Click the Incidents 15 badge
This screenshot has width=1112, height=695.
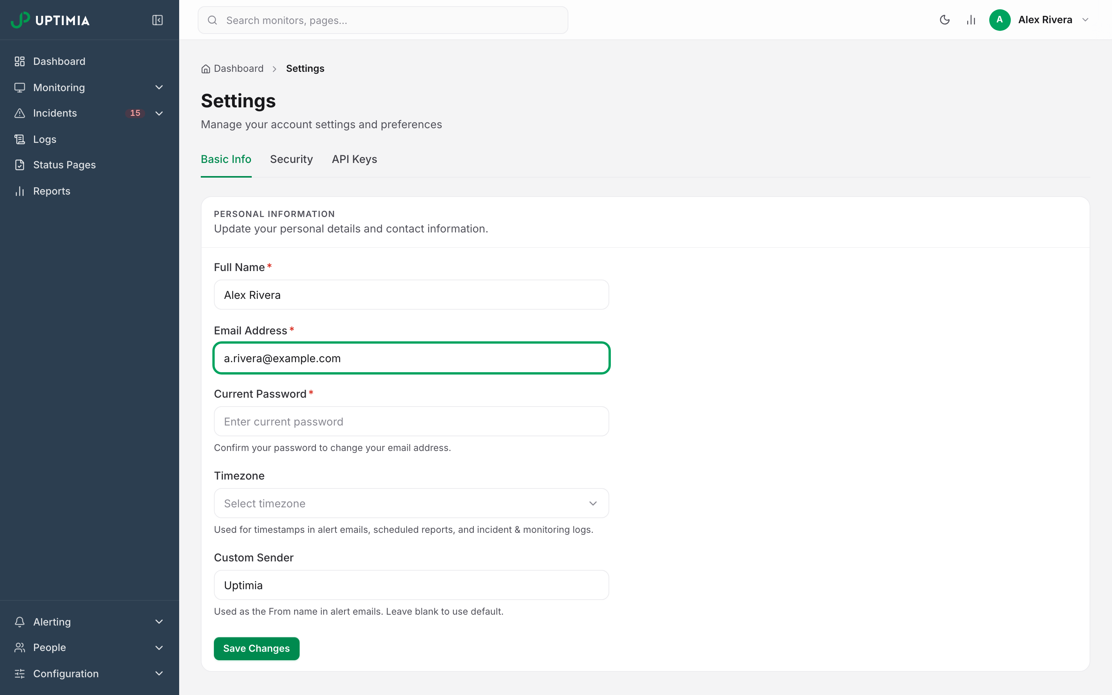click(x=135, y=113)
